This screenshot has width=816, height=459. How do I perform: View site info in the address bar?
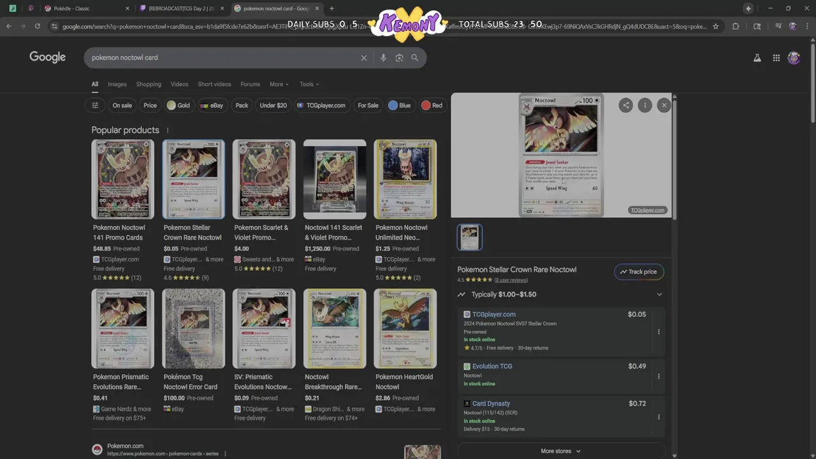coord(55,26)
